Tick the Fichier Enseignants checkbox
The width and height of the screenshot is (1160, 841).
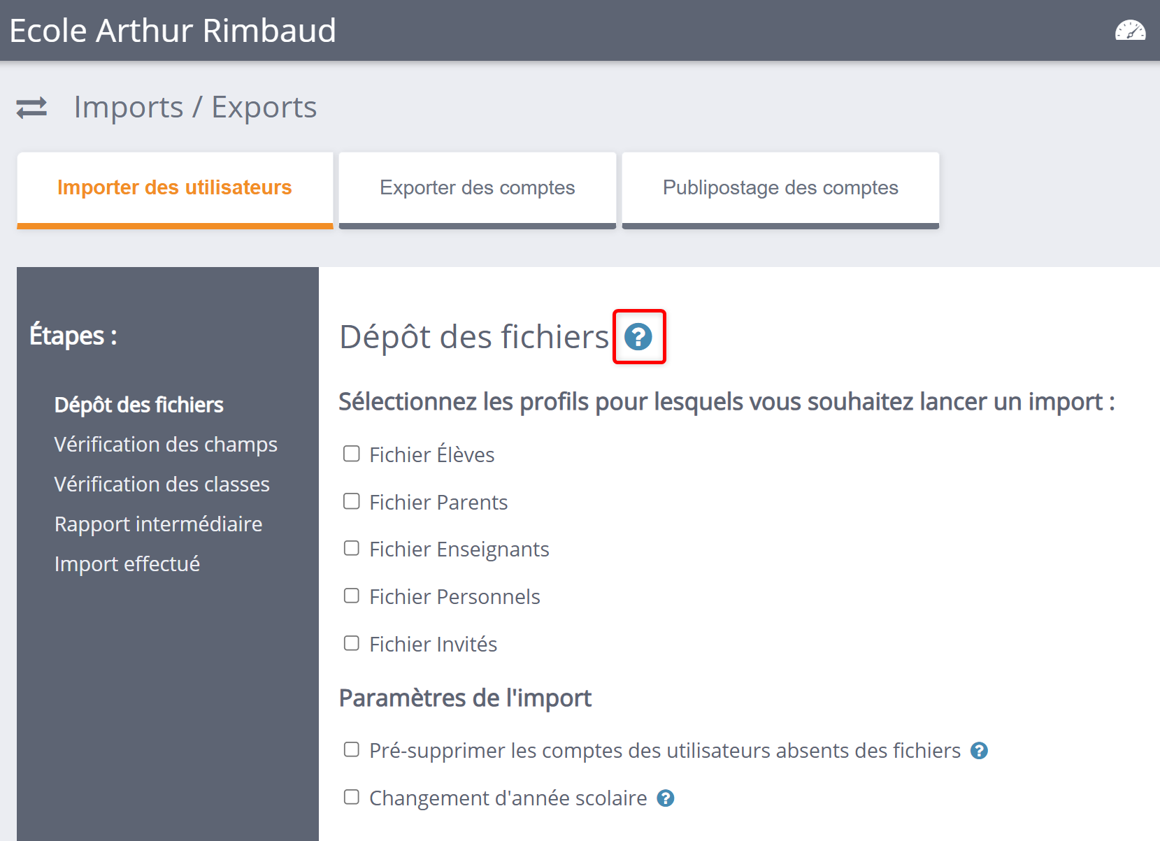tap(352, 549)
